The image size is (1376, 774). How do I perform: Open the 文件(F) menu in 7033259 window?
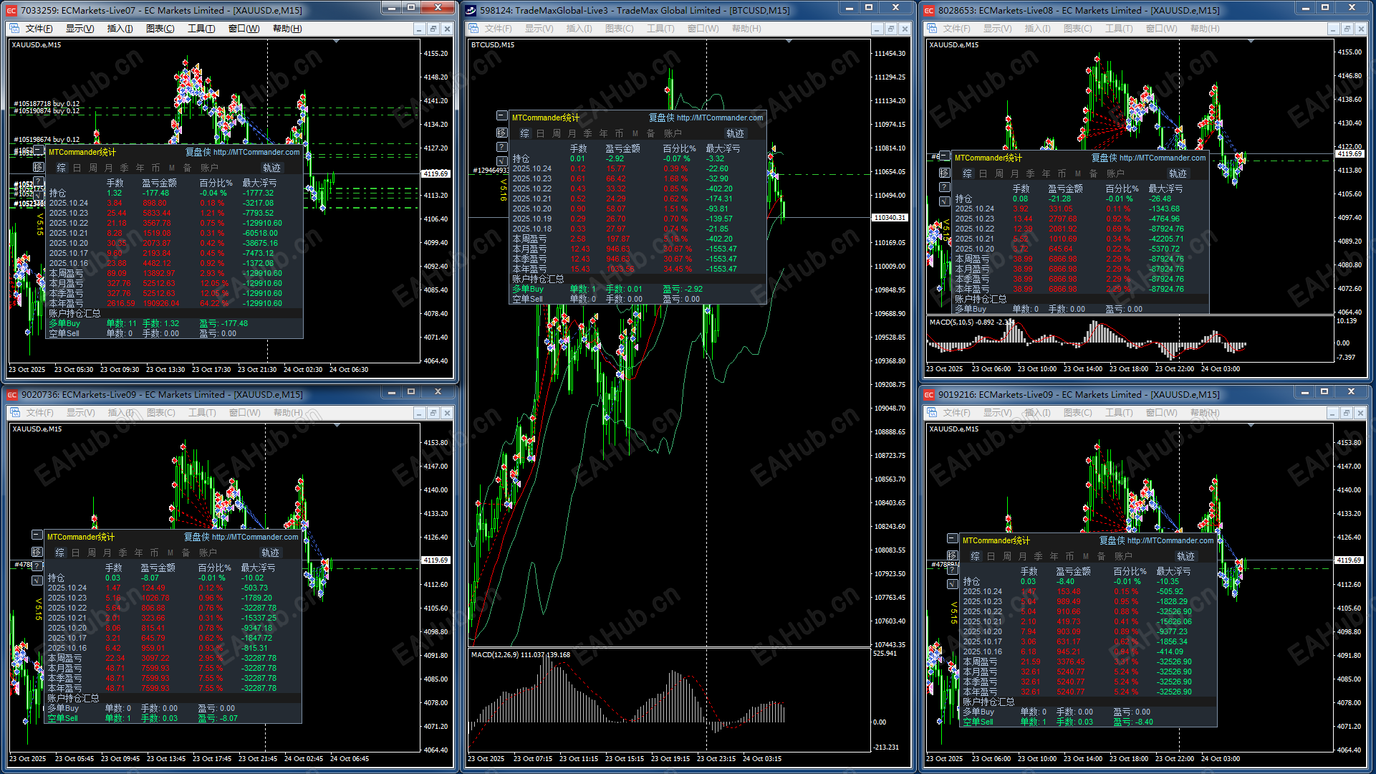pyautogui.click(x=39, y=29)
